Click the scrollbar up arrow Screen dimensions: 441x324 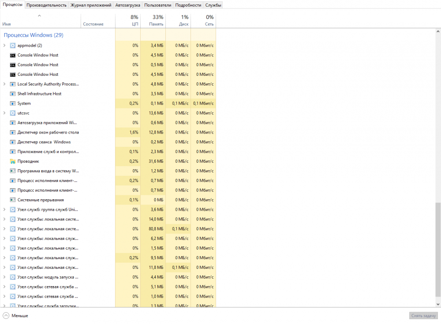pos(438,31)
